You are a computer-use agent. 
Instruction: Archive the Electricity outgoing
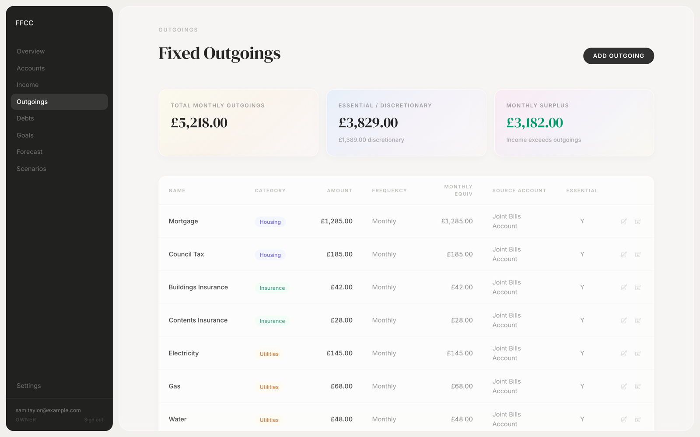pyautogui.click(x=638, y=354)
